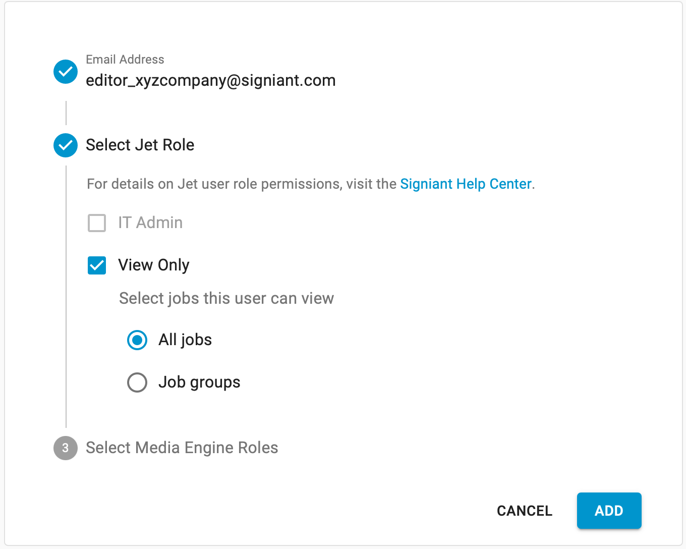The height and width of the screenshot is (549, 686).
Task: Click the CANCEL button
Action: tap(525, 511)
